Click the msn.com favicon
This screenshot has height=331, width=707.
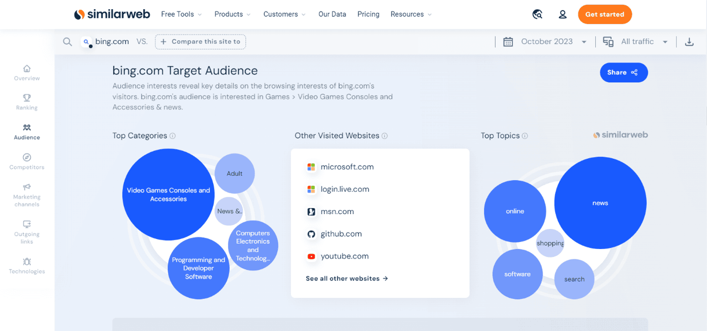[311, 212]
